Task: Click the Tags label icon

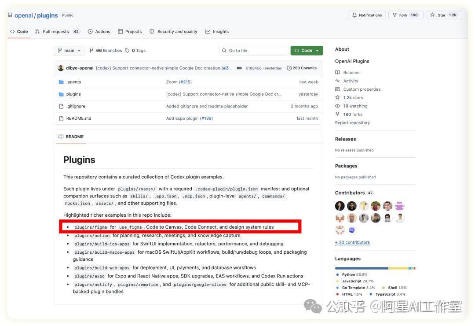Action: click(x=127, y=51)
